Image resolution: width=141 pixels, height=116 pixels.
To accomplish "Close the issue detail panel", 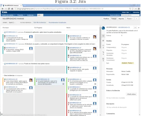I will coord(139,28).
